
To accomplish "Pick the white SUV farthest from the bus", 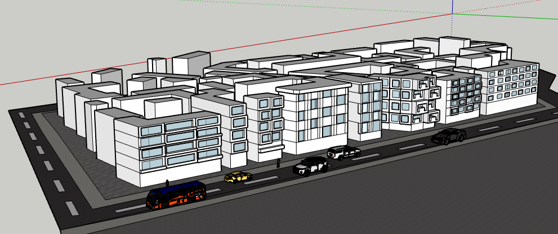I will 343,152.
